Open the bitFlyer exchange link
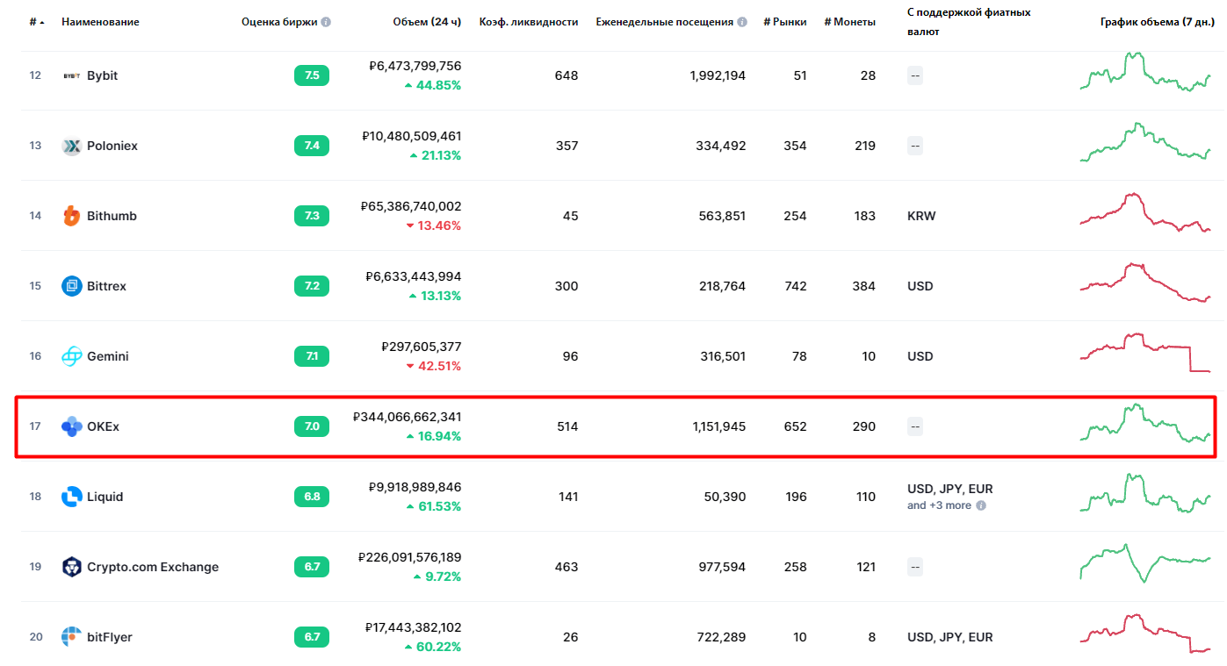Viewport: 1227px width, 666px height. [110, 637]
